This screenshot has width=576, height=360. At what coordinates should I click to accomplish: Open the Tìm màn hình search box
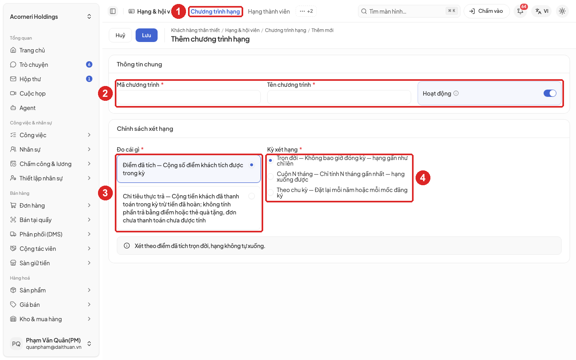click(409, 11)
